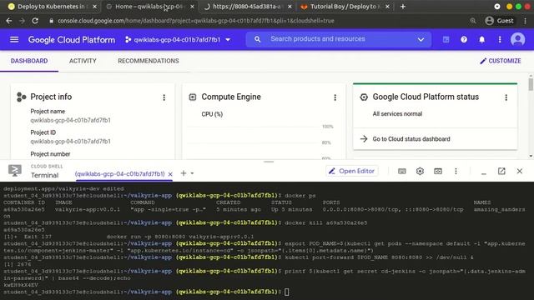Click the help question mark icon

point(464,39)
